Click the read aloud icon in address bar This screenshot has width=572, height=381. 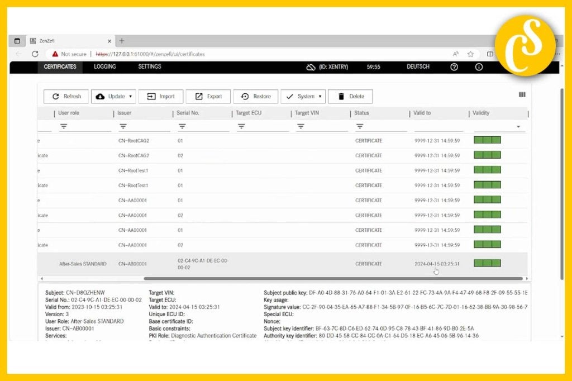pyautogui.click(x=456, y=54)
